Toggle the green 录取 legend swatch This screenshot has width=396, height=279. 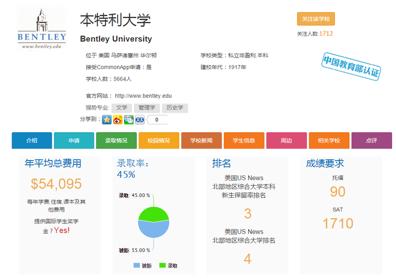click(162, 265)
